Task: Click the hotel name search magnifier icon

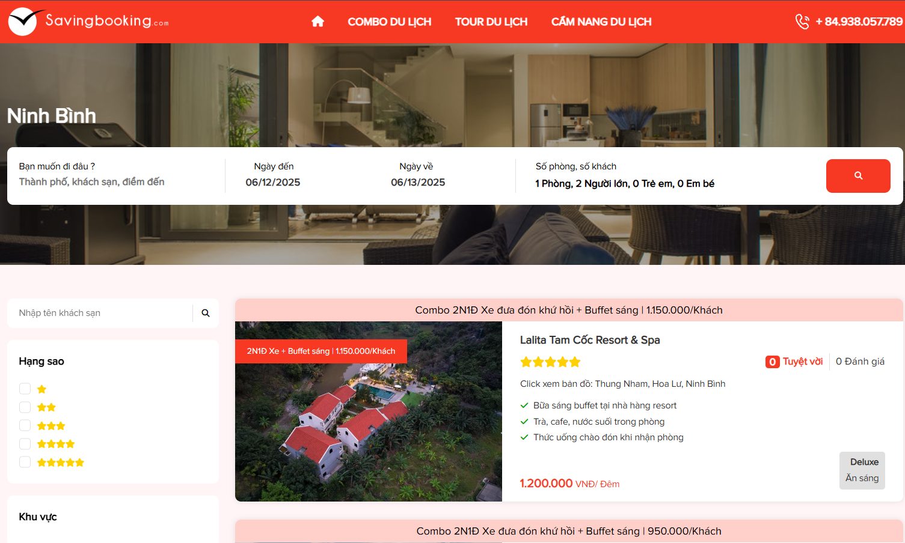Action: [206, 313]
